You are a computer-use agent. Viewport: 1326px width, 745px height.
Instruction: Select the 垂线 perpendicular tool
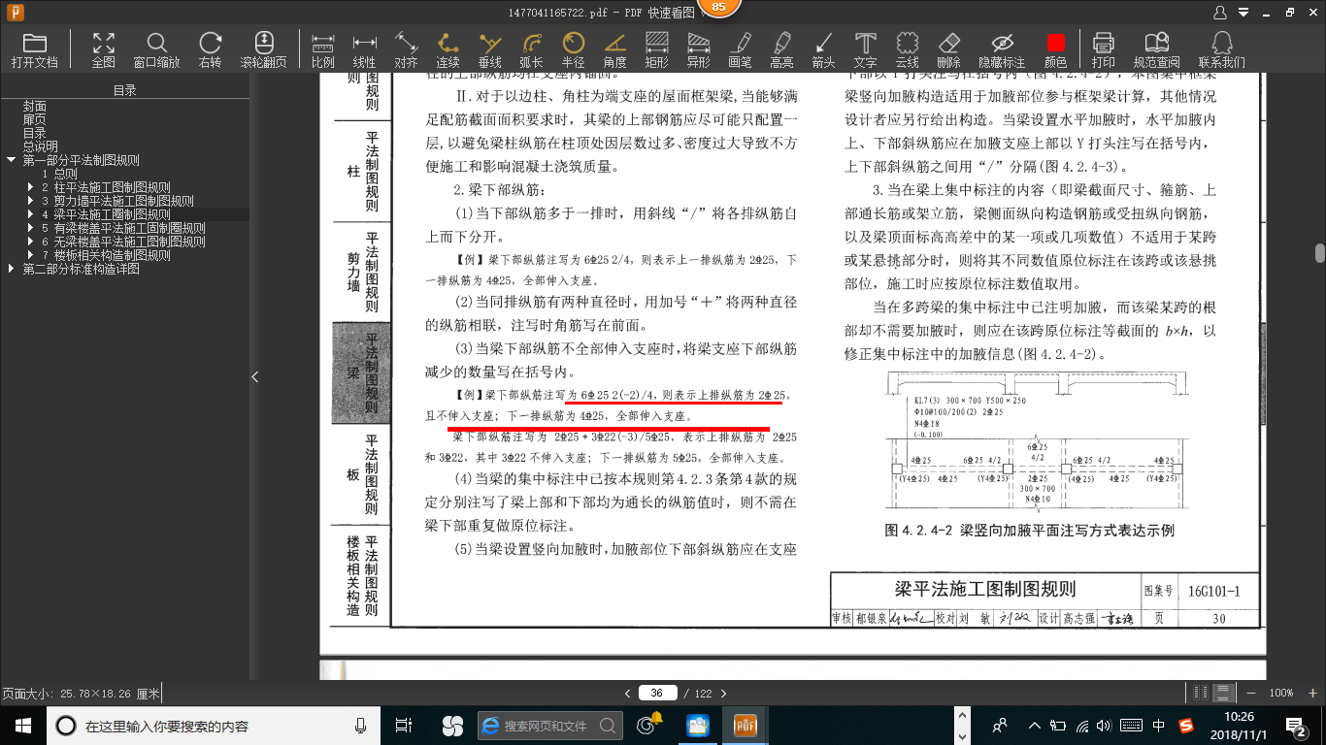coord(489,49)
